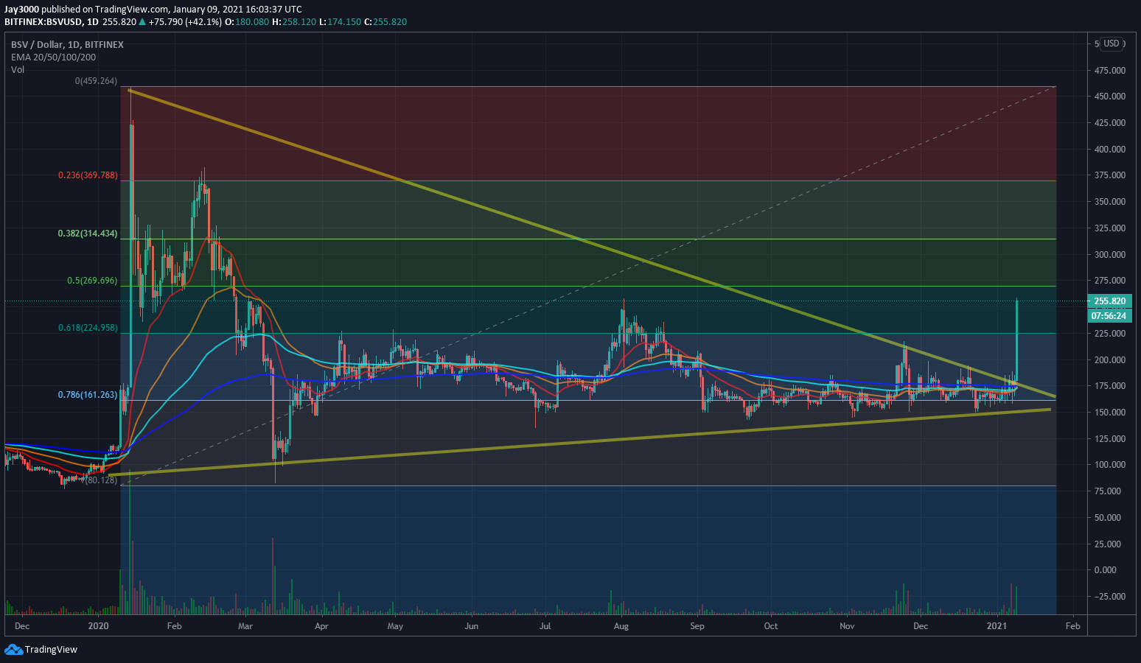
Task: Click the Nov time axis label
Action: [847, 626]
